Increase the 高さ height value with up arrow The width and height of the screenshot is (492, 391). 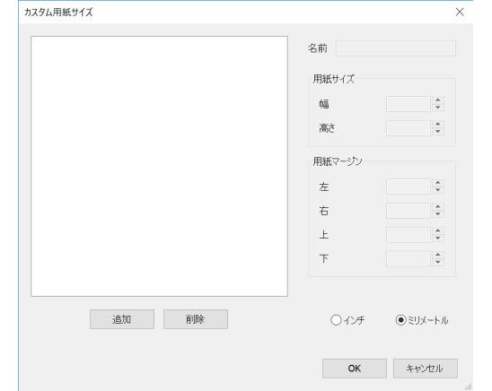[x=438, y=125]
